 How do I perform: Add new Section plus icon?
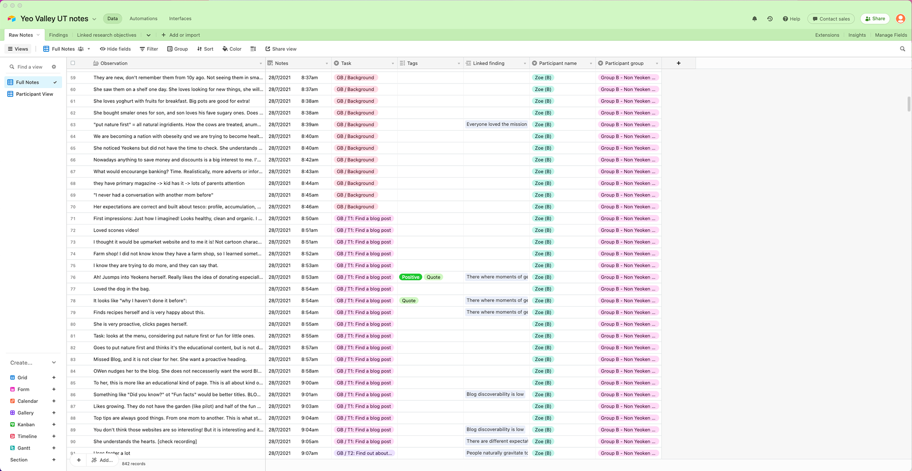(x=54, y=460)
